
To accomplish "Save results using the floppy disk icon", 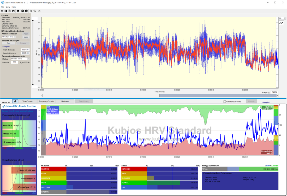I will (6, 11).
